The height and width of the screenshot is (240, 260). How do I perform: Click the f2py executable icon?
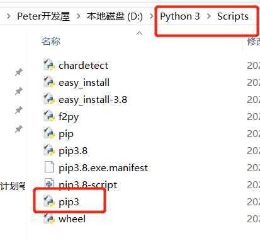pyautogui.click(x=49, y=116)
